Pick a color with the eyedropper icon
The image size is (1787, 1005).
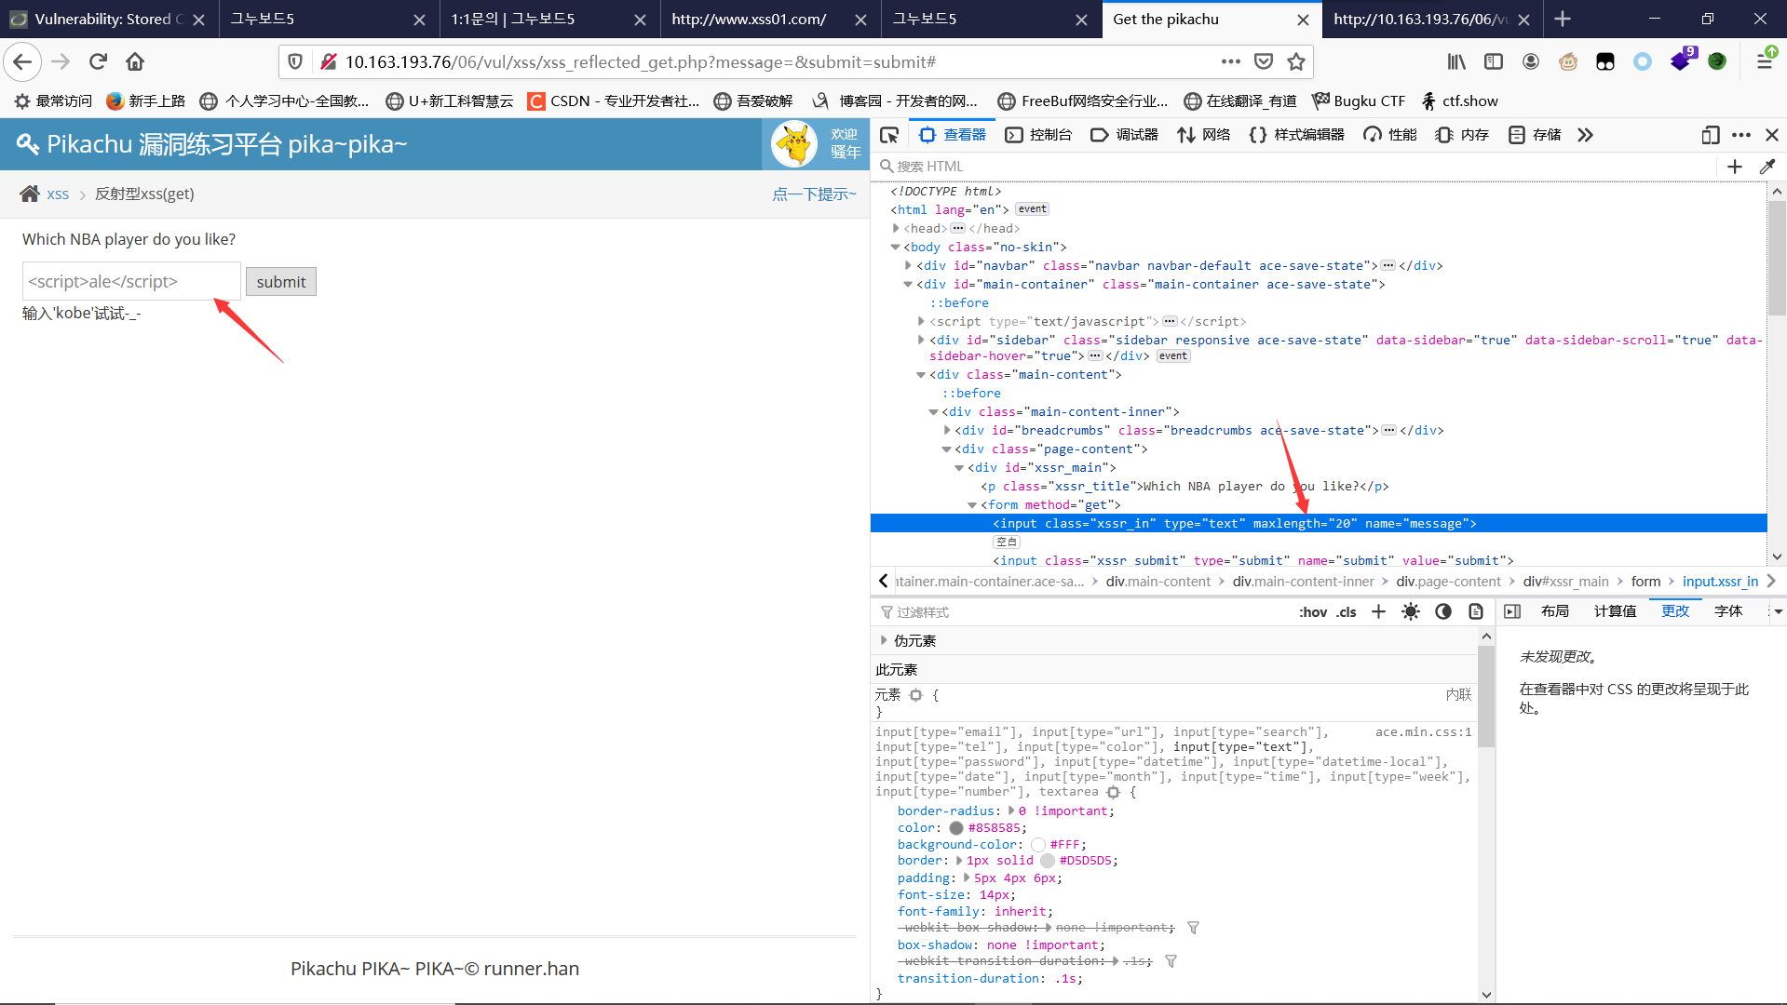[x=1767, y=167]
